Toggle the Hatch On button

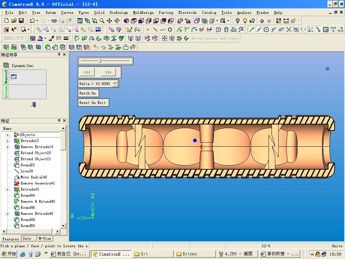tap(88, 93)
